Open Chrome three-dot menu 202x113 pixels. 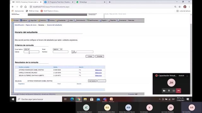pyautogui.click(x=189, y=7)
